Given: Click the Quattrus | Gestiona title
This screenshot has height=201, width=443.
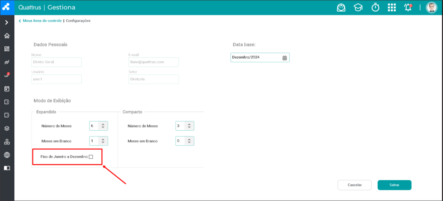Looking at the screenshot, I should [47, 7].
